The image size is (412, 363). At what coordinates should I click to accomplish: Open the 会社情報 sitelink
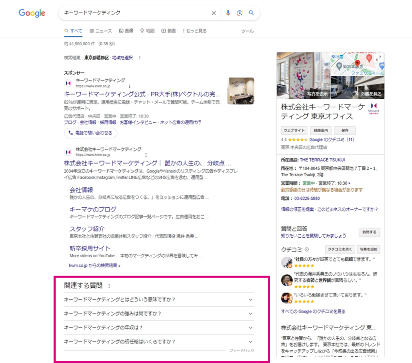[x=81, y=190]
